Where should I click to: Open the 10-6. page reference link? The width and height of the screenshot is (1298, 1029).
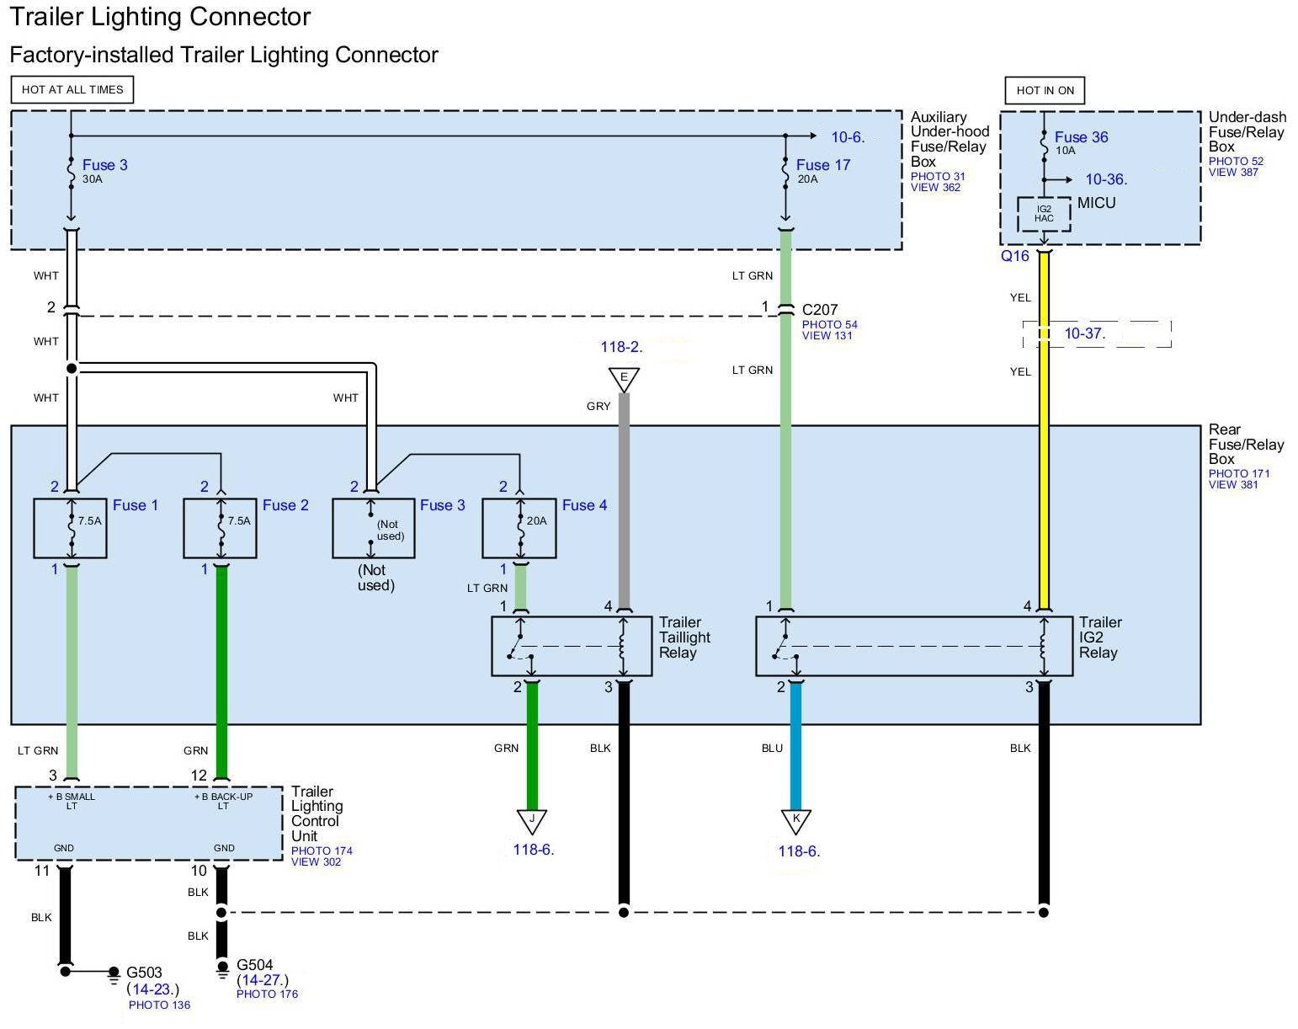tap(848, 137)
